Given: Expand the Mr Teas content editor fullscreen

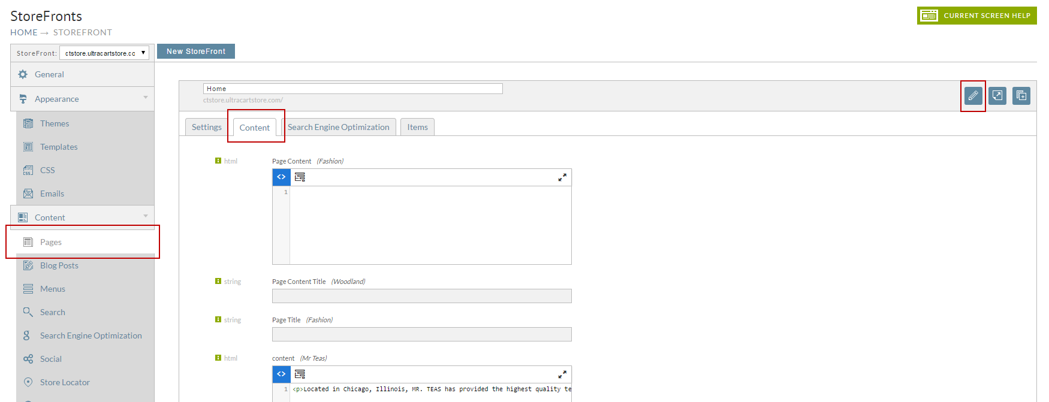Looking at the screenshot, I should click(562, 374).
